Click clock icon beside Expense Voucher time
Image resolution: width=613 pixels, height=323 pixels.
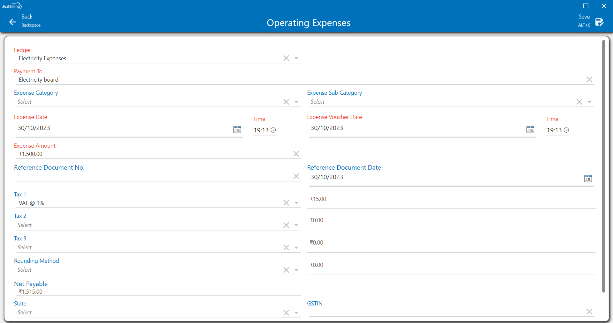pyautogui.click(x=566, y=130)
